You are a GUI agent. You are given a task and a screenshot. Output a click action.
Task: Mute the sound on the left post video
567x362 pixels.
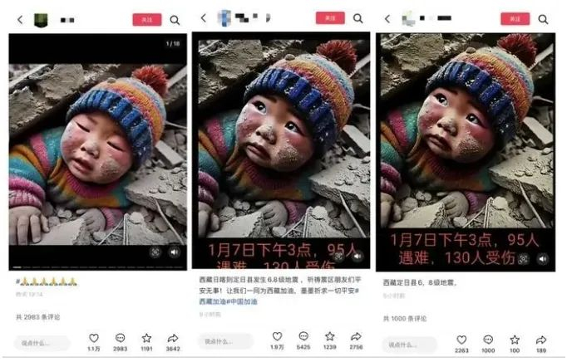(x=175, y=252)
